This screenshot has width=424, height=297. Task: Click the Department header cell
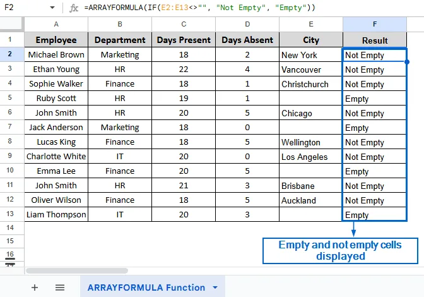pyautogui.click(x=120, y=40)
